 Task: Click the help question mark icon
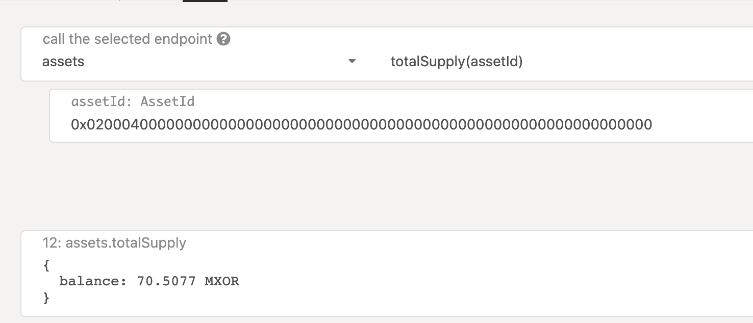pyautogui.click(x=223, y=39)
